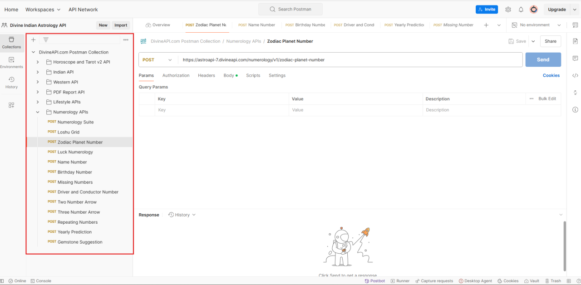
Task: Open the Workspaces dropdown menu
Action: coord(43,10)
